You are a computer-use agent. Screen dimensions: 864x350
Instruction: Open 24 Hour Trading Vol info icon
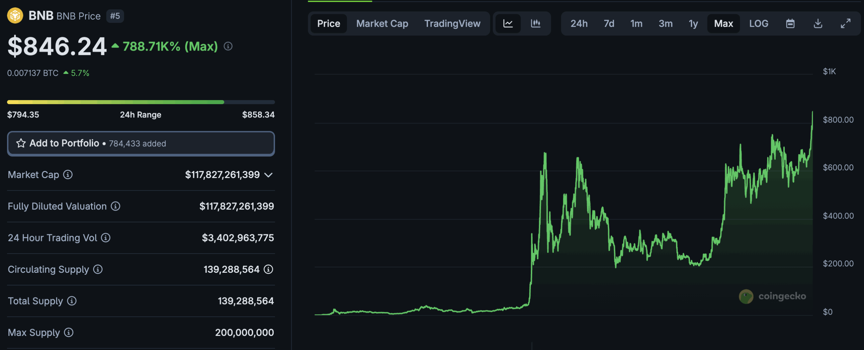pos(106,238)
